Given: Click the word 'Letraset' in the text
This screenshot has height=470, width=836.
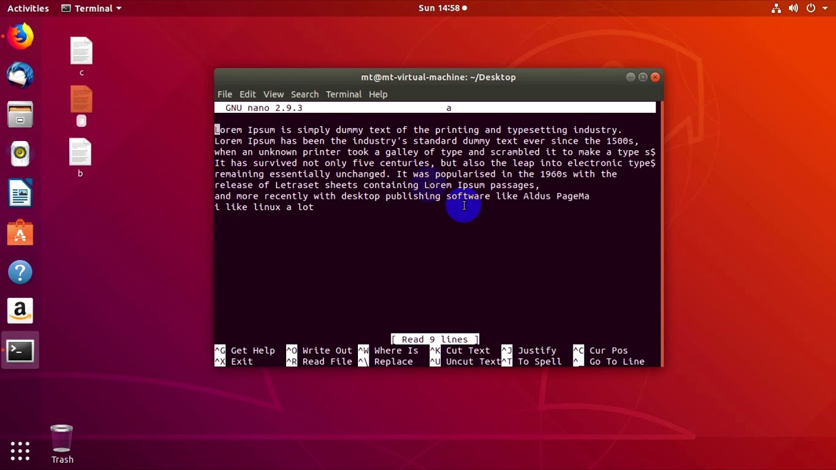Looking at the screenshot, I should [297, 185].
